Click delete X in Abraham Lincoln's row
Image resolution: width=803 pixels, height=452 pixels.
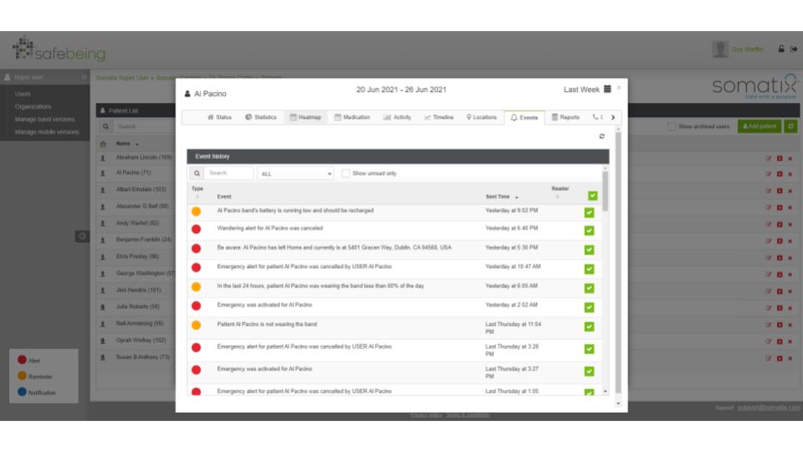(x=790, y=158)
